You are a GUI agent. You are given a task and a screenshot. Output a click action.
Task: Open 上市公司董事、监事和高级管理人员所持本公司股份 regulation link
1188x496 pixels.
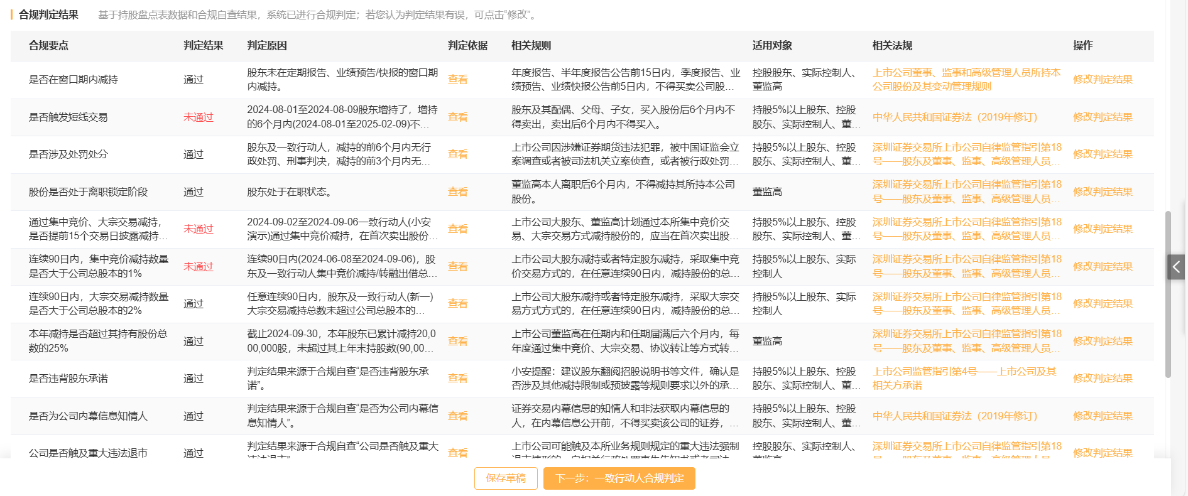(966, 80)
